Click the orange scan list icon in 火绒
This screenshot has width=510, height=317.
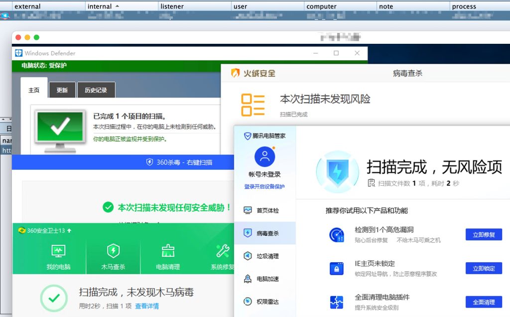[253, 105]
